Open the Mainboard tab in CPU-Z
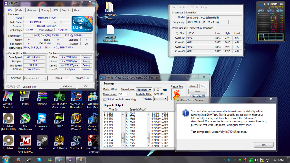 (32, 10)
